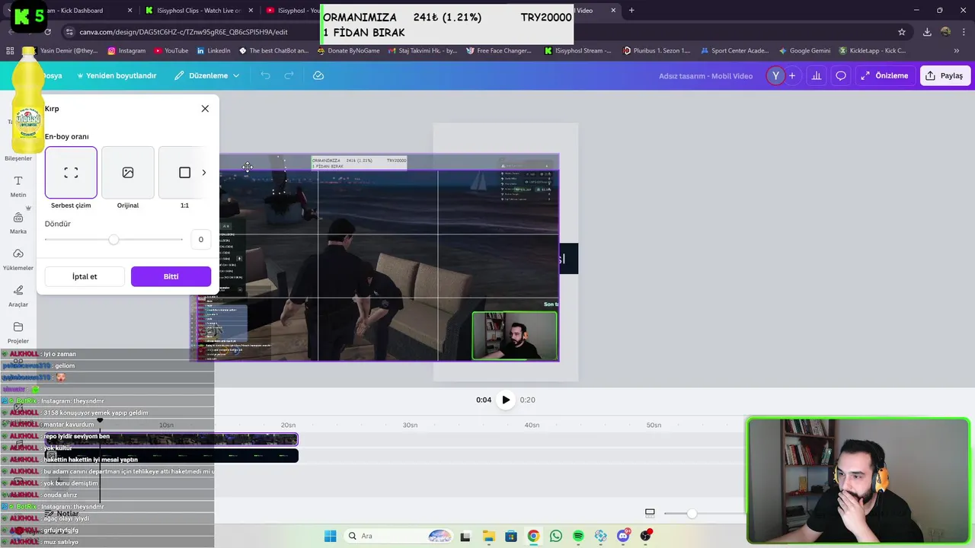Adjust timeline zoom slider handle
975x548 pixels.
(x=692, y=514)
